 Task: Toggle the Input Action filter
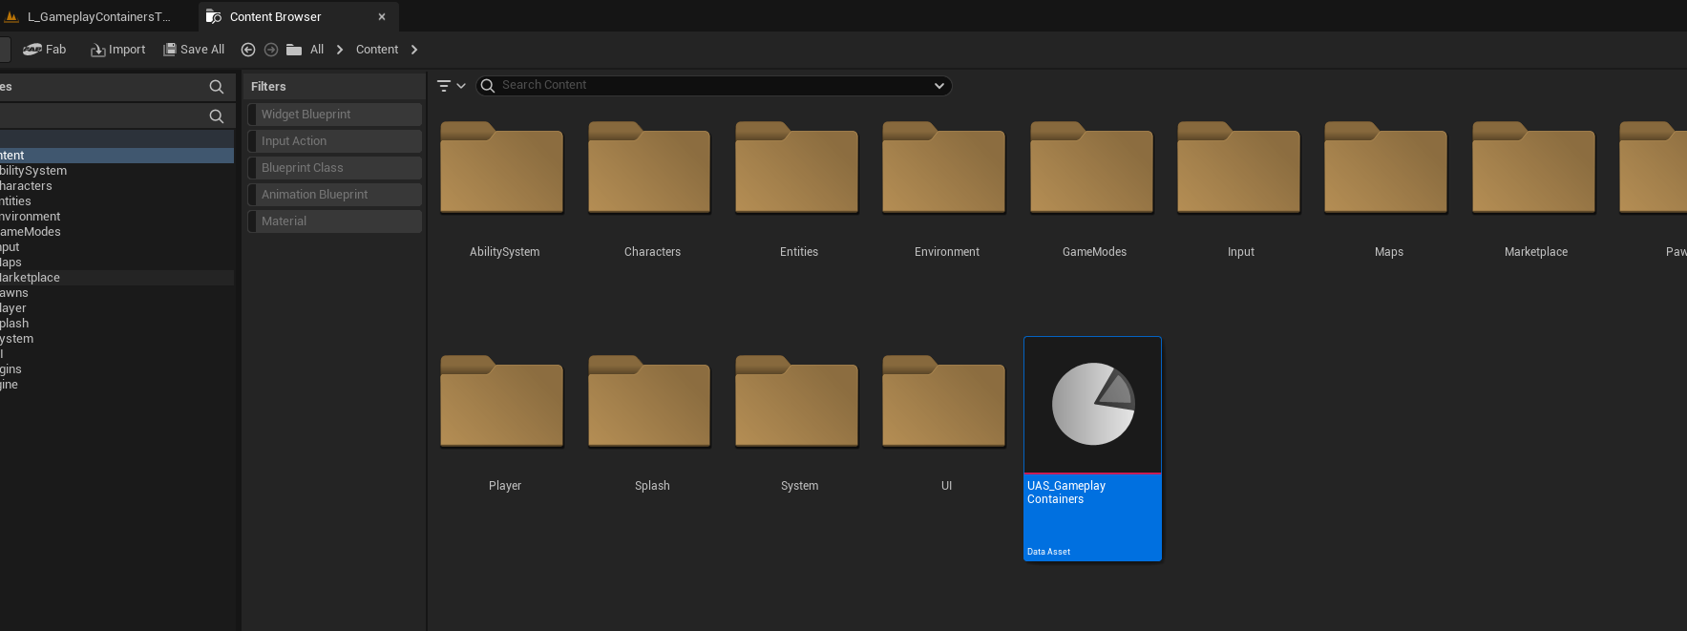pyautogui.click(x=334, y=141)
